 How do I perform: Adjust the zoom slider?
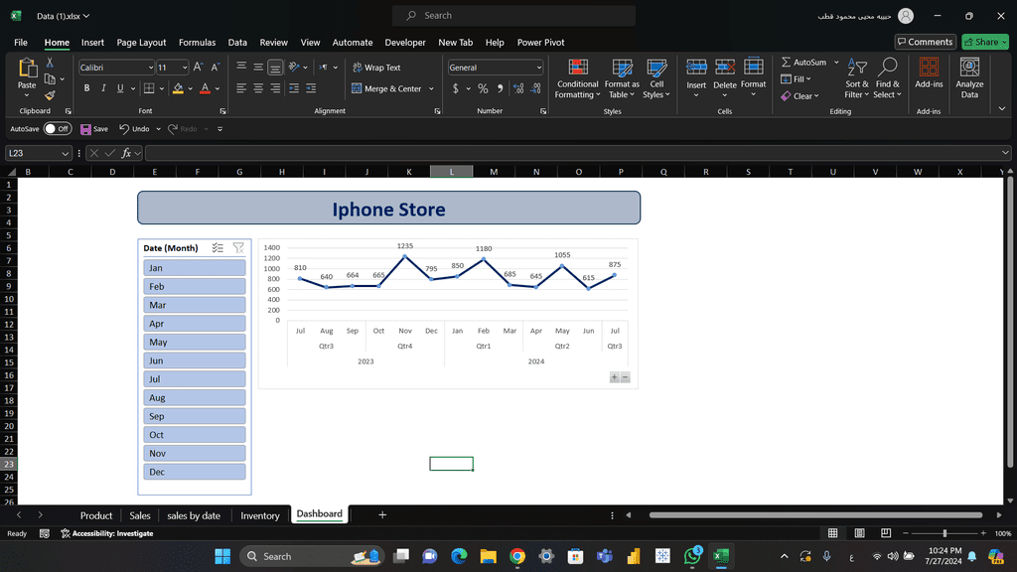click(944, 533)
